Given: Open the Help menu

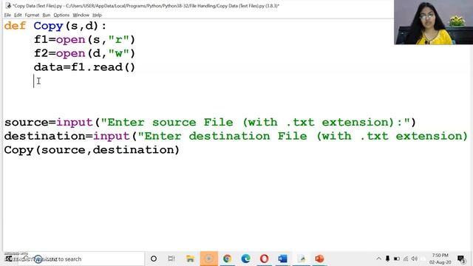Looking at the screenshot, I should tap(97, 15).
